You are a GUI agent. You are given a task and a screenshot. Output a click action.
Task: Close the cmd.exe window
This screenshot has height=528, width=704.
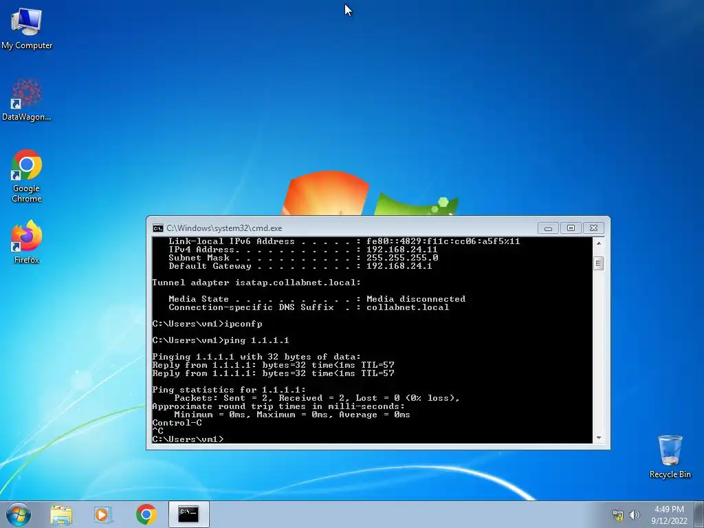593,228
